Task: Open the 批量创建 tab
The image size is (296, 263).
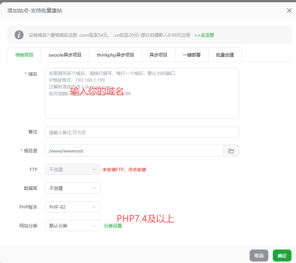Action: tap(225, 55)
